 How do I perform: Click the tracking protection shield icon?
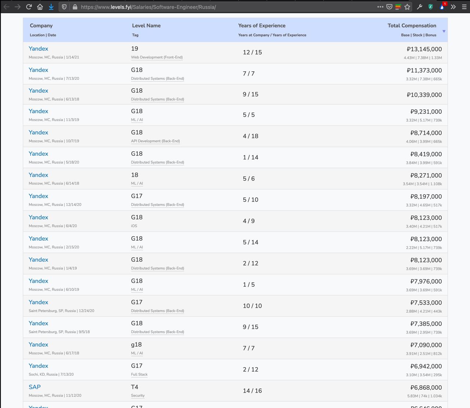coord(64,7)
